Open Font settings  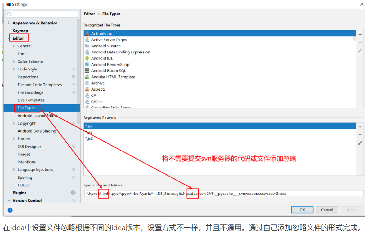[21, 54]
